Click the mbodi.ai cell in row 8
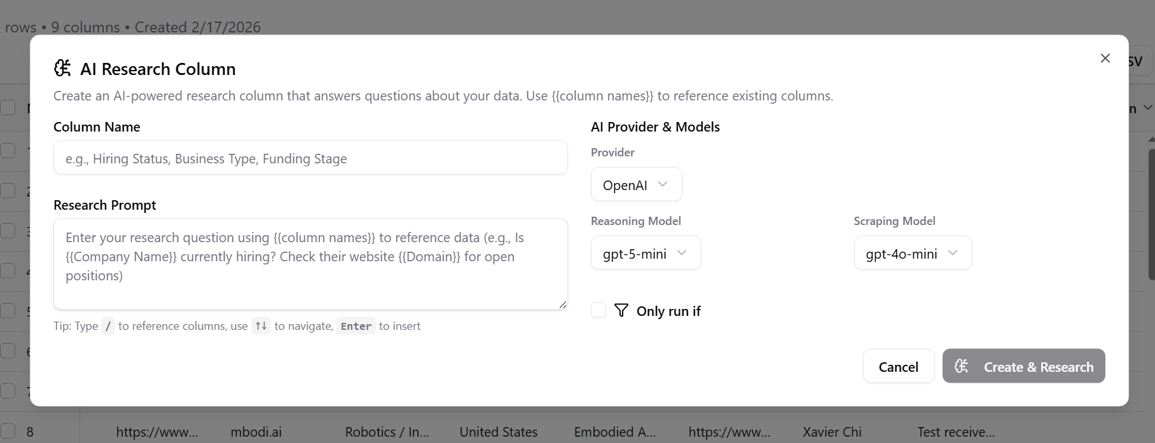Image resolution: width=1155 pixels, height=443 pixels. (x=256, y=432)
